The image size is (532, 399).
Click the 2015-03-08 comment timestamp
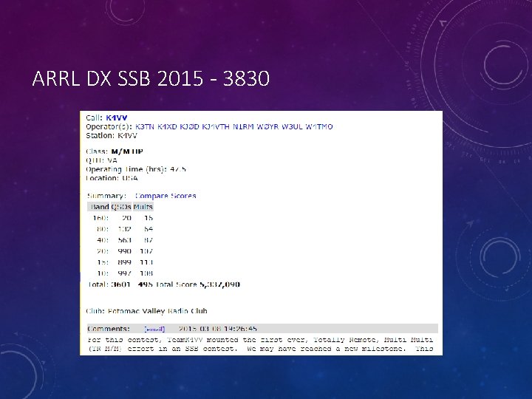[217, 329]
